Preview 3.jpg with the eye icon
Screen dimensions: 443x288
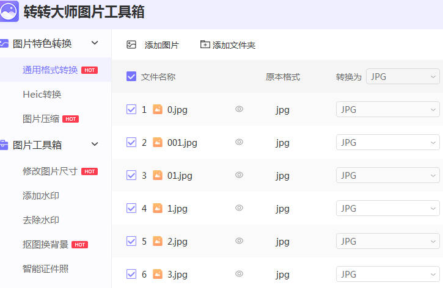tap(240, 273)
